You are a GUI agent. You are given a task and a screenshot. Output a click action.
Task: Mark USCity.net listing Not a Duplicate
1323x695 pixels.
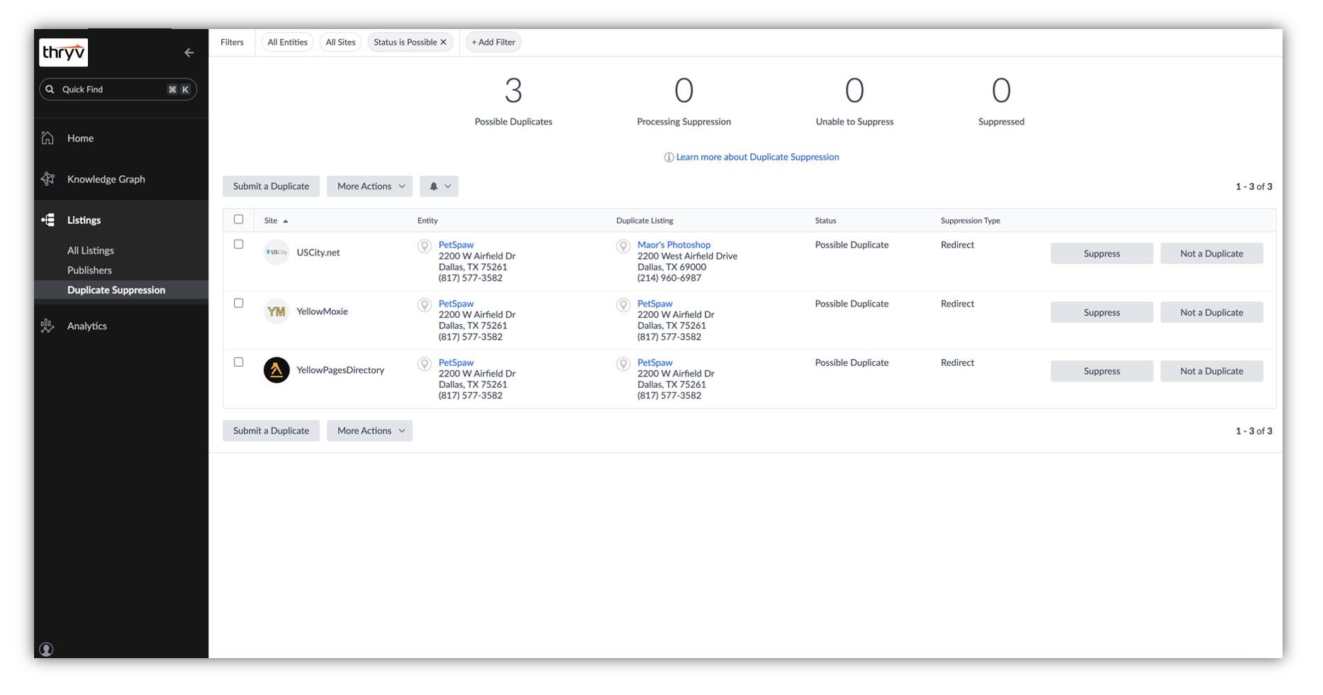click(x=1212, y=254)
